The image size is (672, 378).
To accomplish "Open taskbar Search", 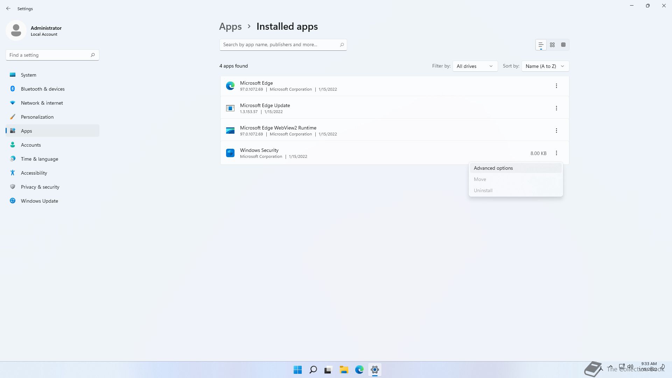I will pyautogui.click(x=313, y=370).
